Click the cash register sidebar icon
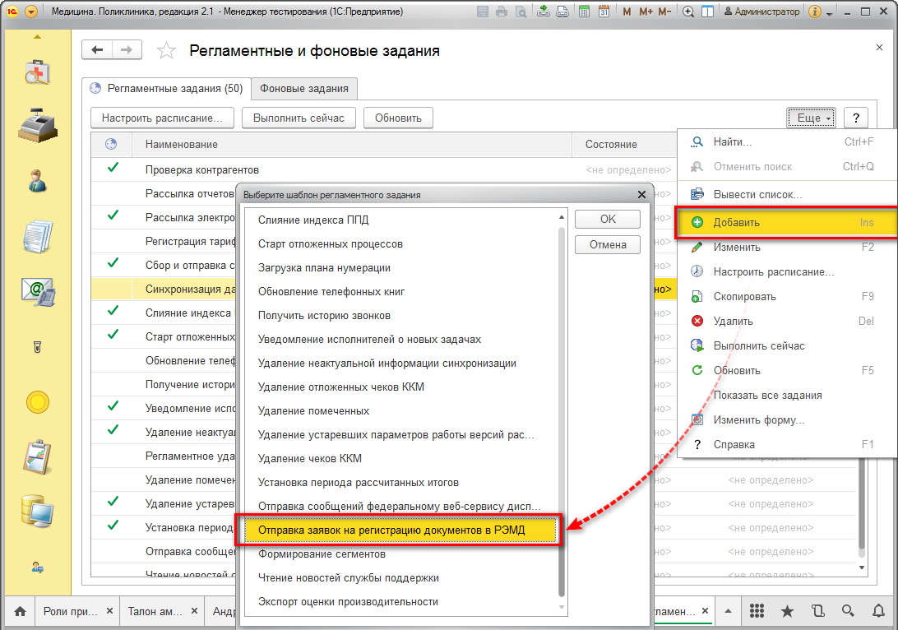 pos(37,125)
